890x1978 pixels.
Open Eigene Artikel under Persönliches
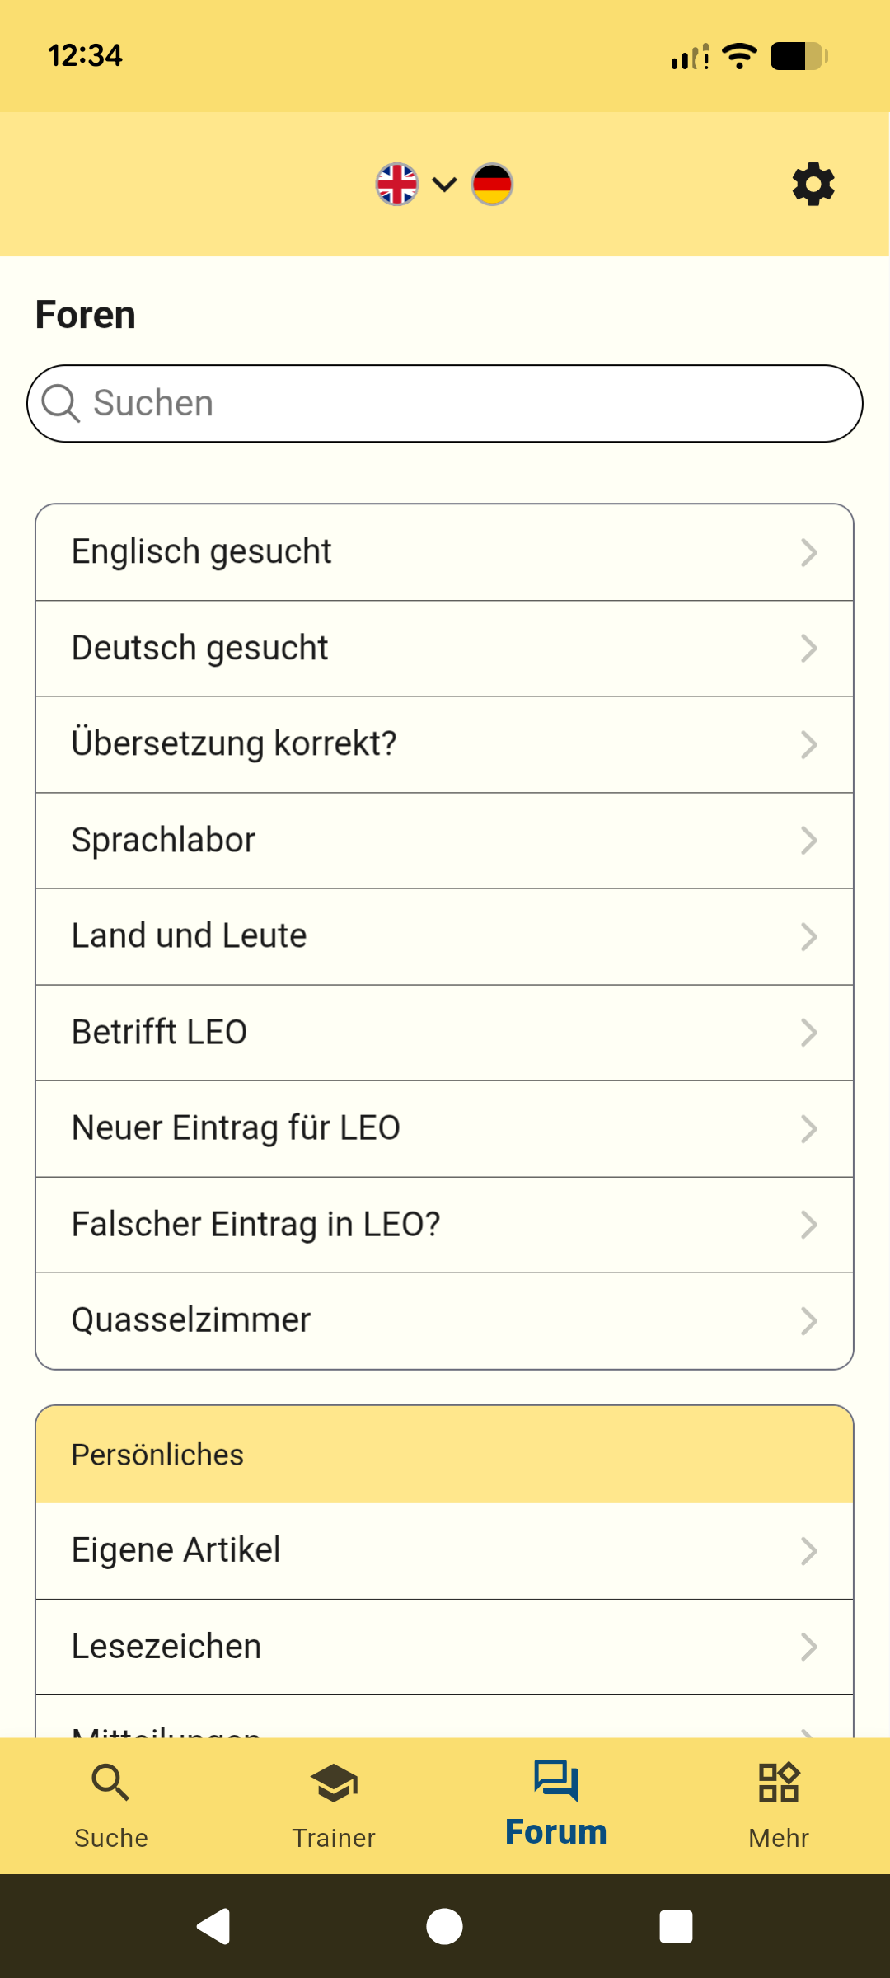point(444,1550)
